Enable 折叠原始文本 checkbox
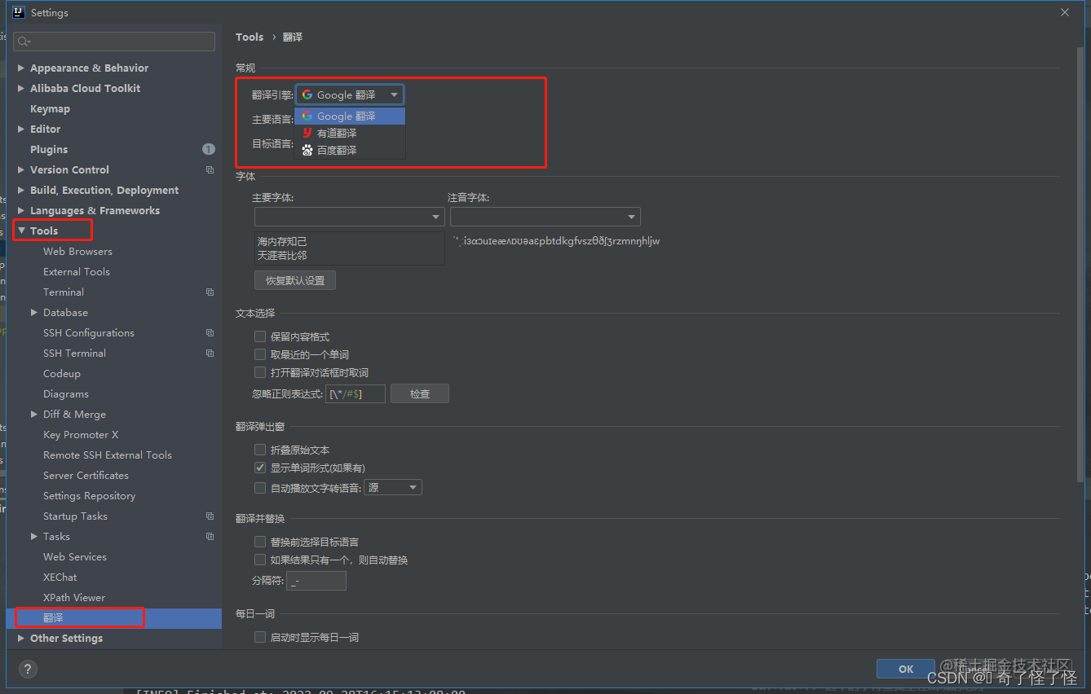Screen dimensions: 1091x694 260,450
